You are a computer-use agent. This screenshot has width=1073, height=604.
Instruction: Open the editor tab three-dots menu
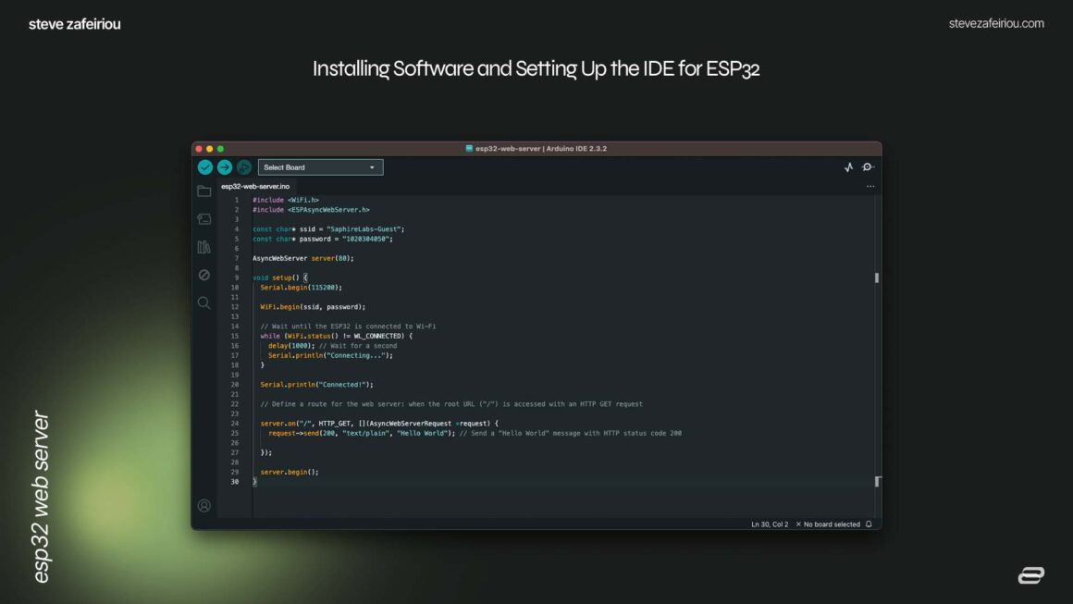coord(870,187)
